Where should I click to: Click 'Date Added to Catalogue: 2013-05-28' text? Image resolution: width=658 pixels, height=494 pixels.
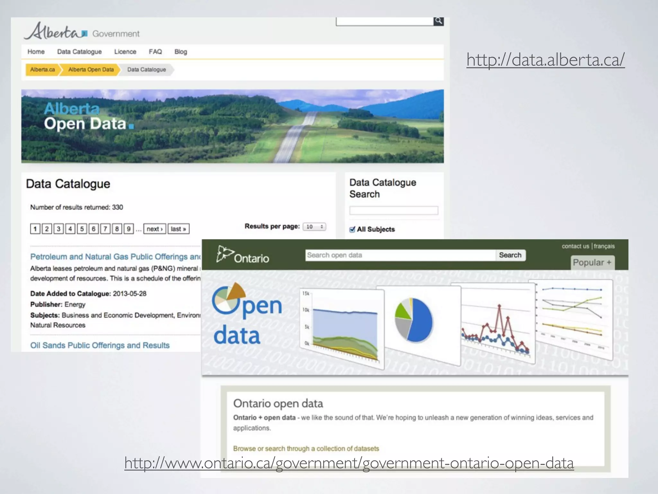88,294
